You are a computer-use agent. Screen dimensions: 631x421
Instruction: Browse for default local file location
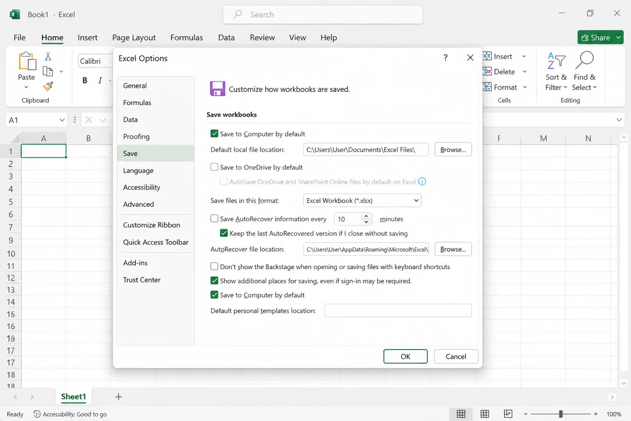tap(453, 150)
